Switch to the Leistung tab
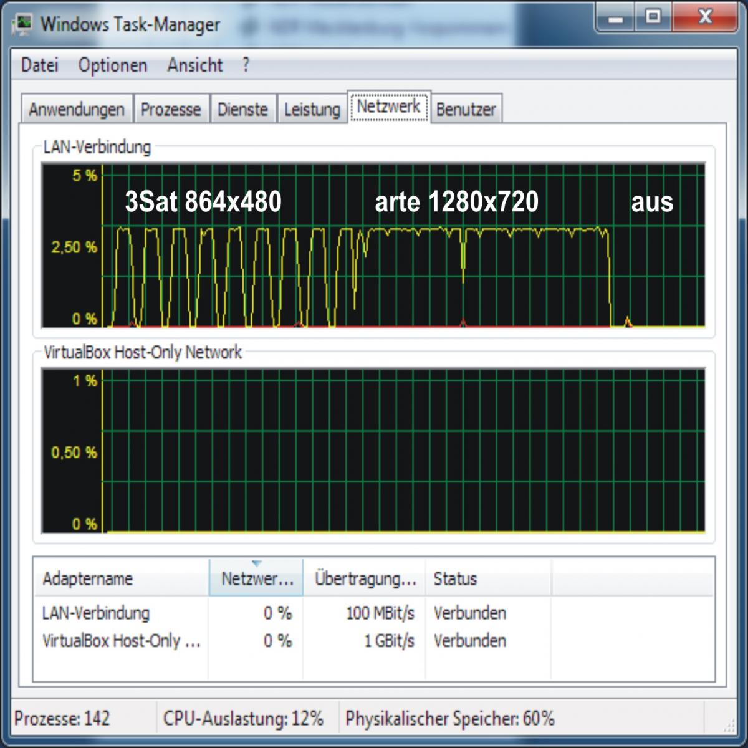The width and height of the screenshot is (748, 748). click(x=312, y=110)
